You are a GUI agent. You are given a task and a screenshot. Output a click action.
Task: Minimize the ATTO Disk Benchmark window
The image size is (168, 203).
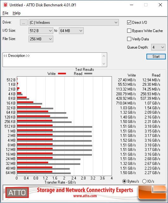click(132, 5)
